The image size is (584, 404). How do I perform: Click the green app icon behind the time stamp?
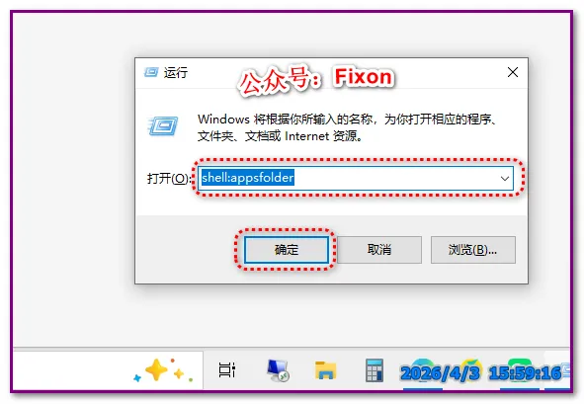click(x=521, y=369)
